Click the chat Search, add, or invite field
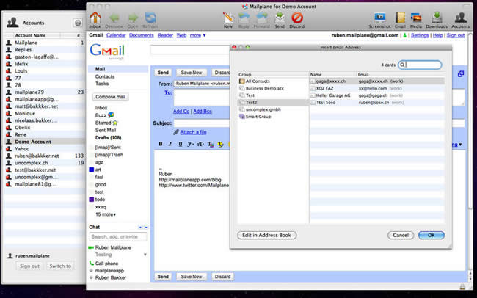 click(118, 236)
